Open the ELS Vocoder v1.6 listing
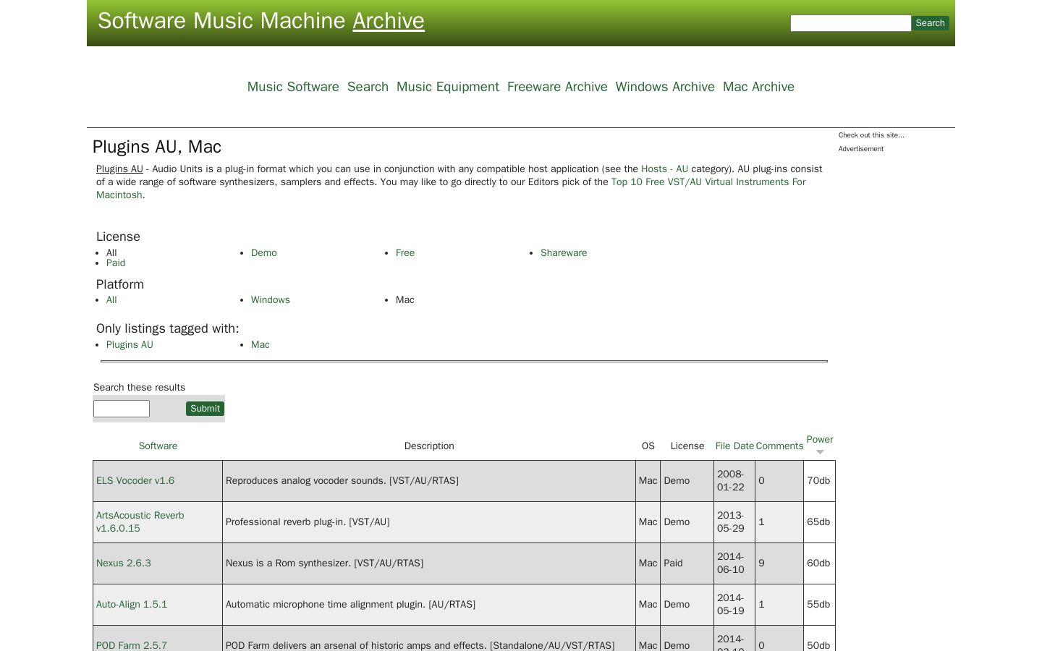1042x651 pixels. pos(135,481)
